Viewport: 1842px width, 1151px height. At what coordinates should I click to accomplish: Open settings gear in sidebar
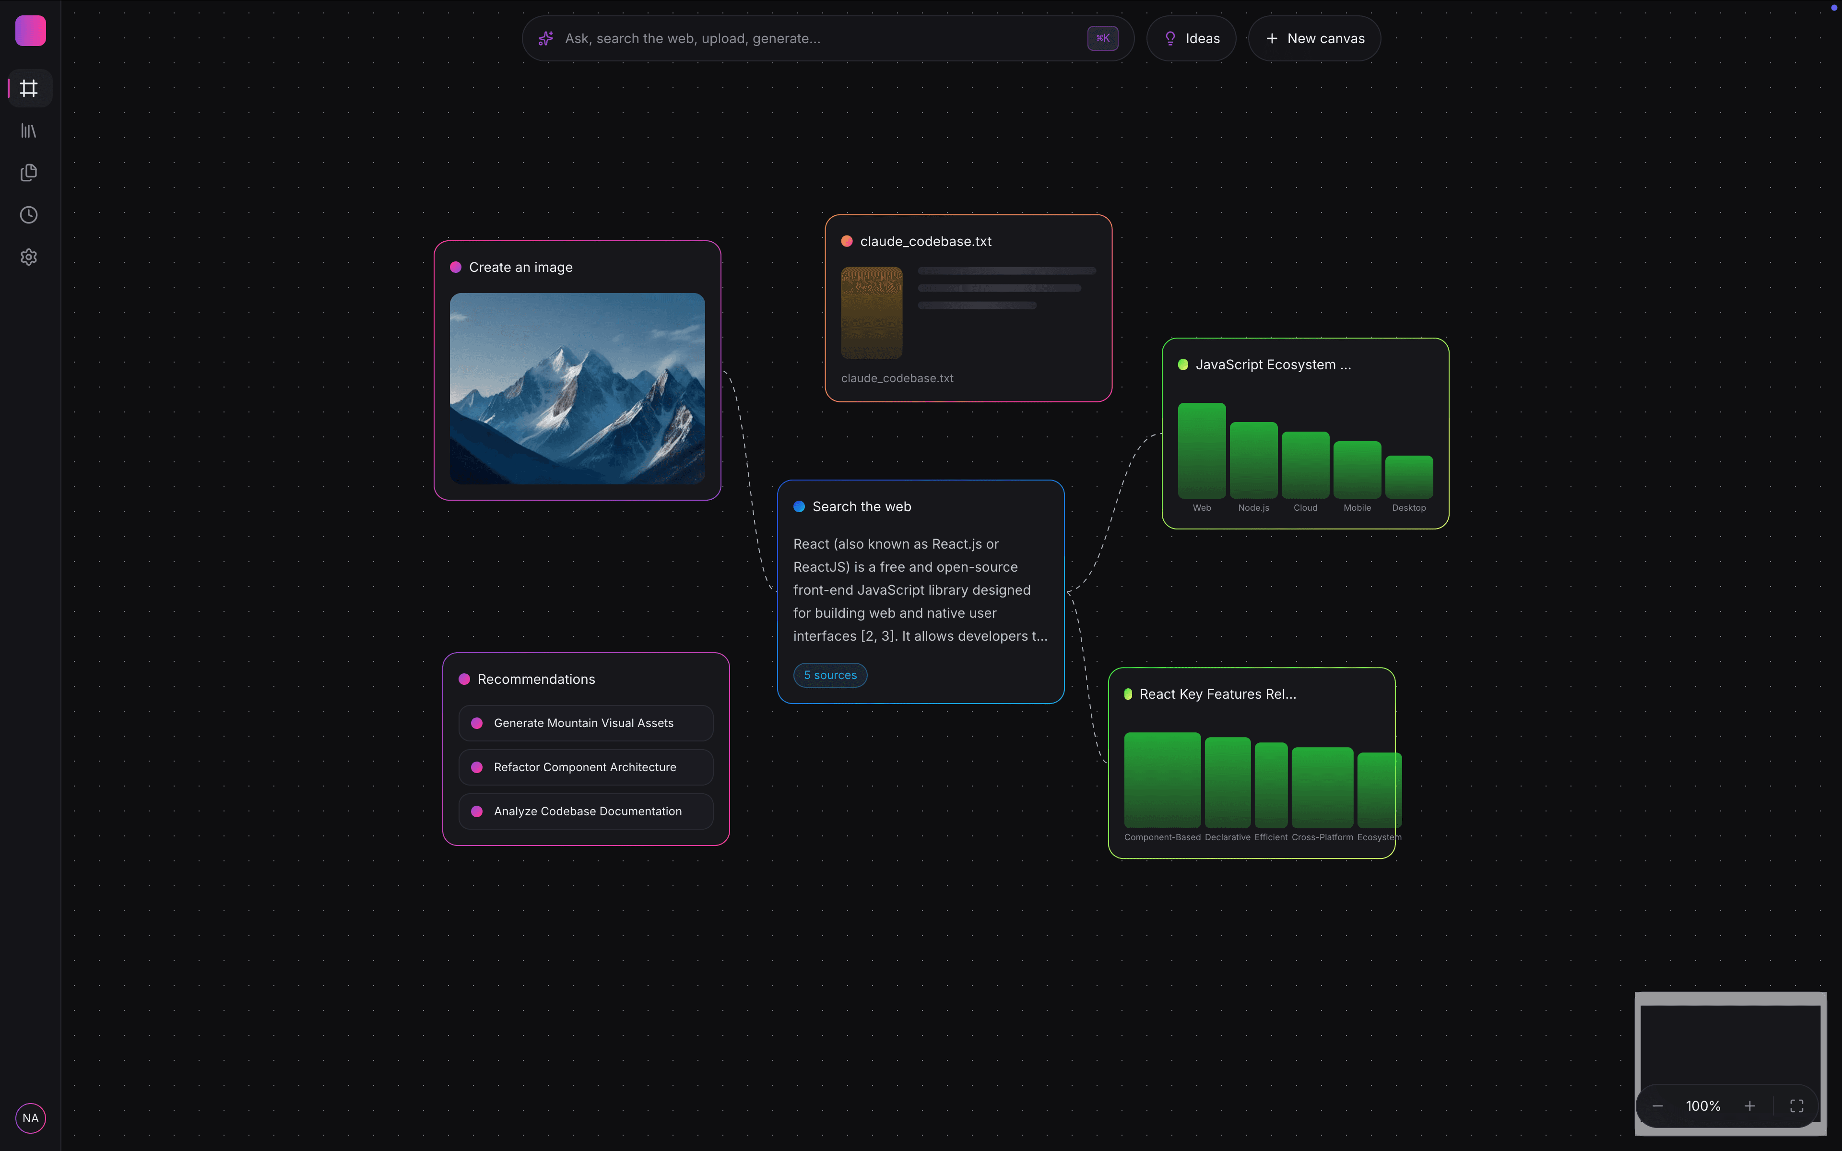pyautogui.click(x=29, y=258)
